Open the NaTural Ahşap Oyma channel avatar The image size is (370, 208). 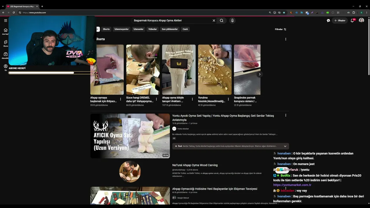click(130, 172)
